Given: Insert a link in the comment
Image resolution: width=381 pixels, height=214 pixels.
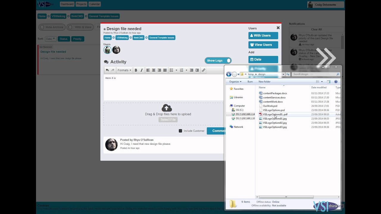Looking at the screenshot, I should (x=204, y=70).
